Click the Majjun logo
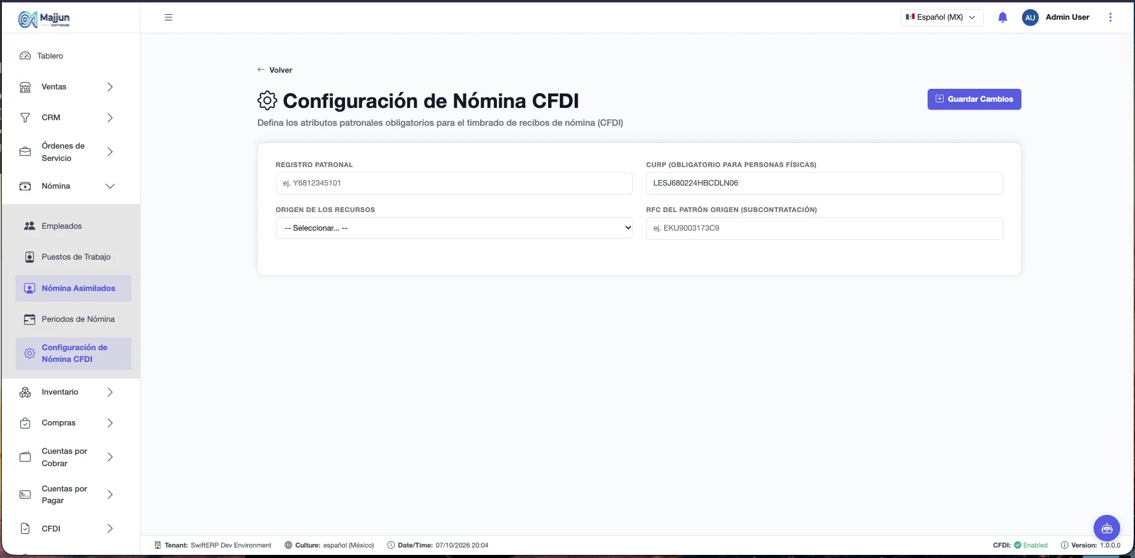This screenshot has width=1135, height=558. click(x=44, y=19)
